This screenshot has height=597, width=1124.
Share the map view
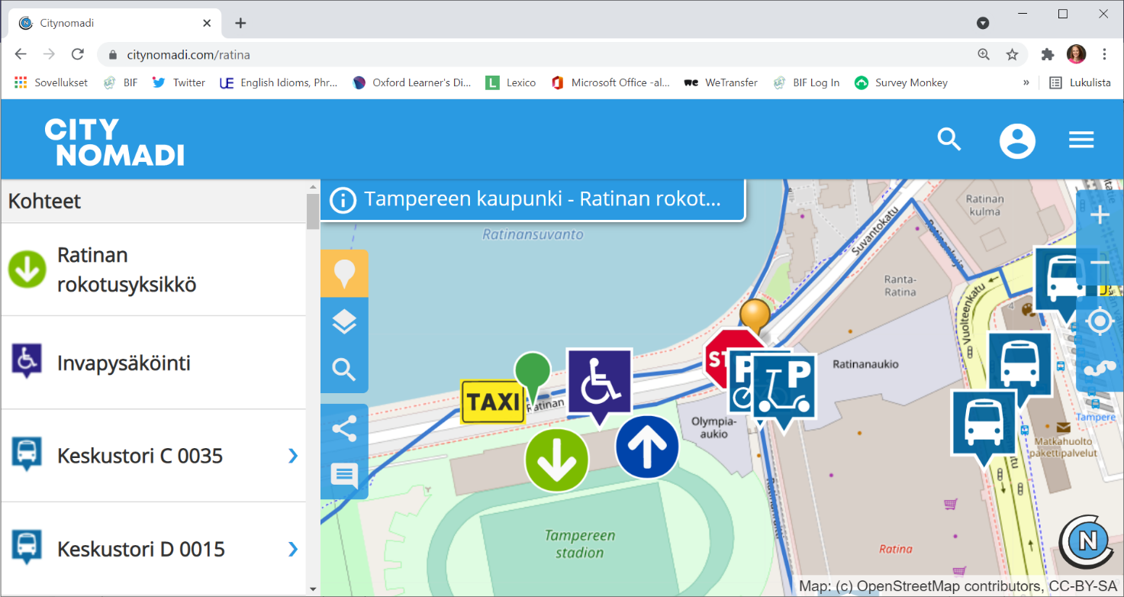(344, 428)
